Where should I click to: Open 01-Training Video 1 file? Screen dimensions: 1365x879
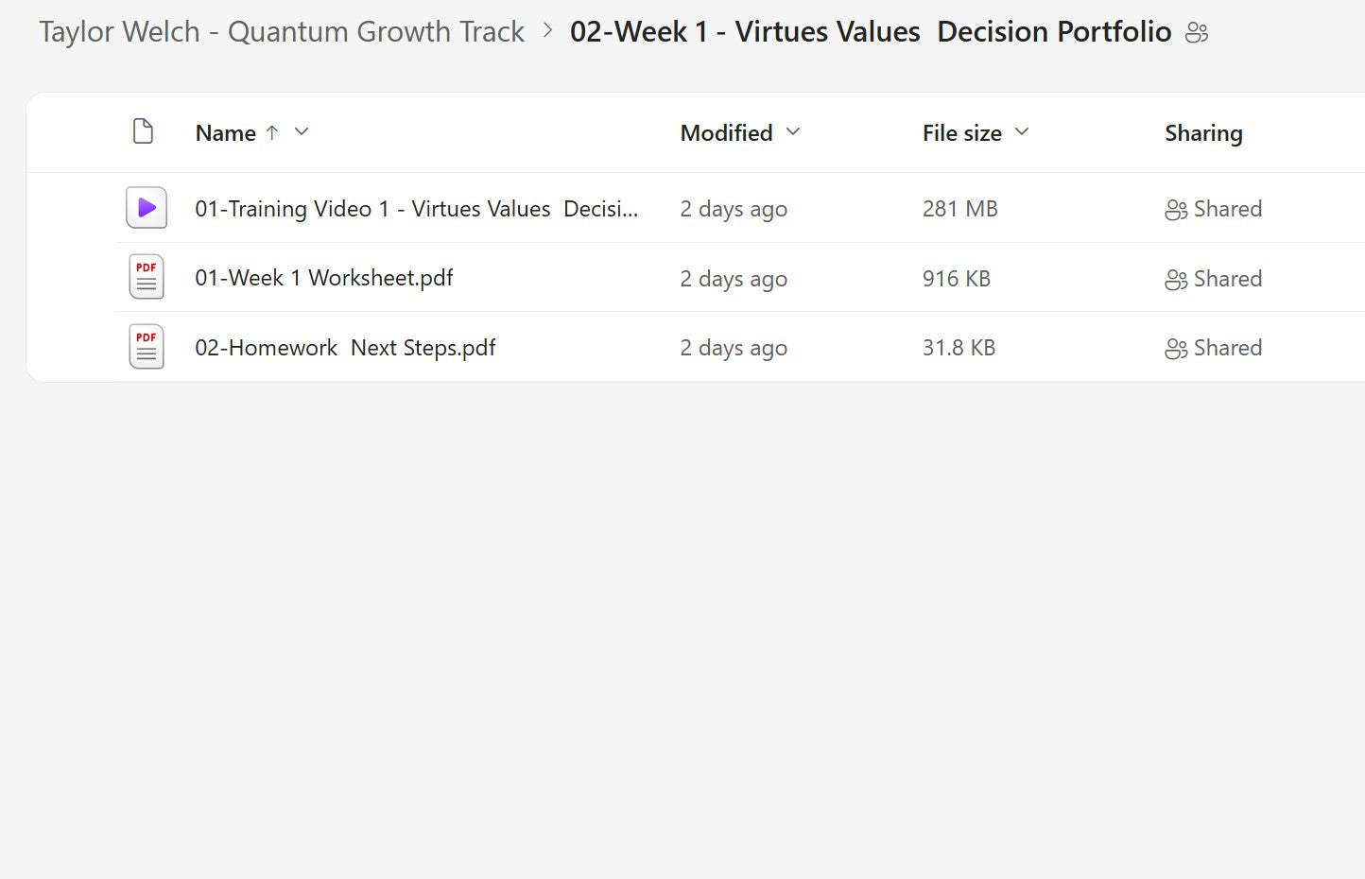(416, 209)
